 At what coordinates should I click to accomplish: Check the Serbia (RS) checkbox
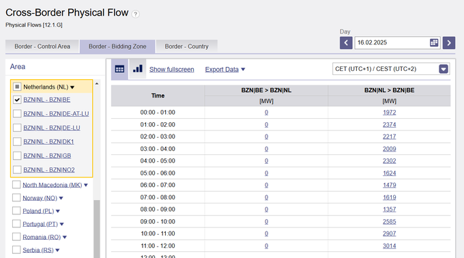[16, 250]
